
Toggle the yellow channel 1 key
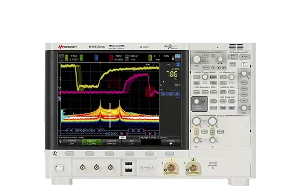coord(196,132)
